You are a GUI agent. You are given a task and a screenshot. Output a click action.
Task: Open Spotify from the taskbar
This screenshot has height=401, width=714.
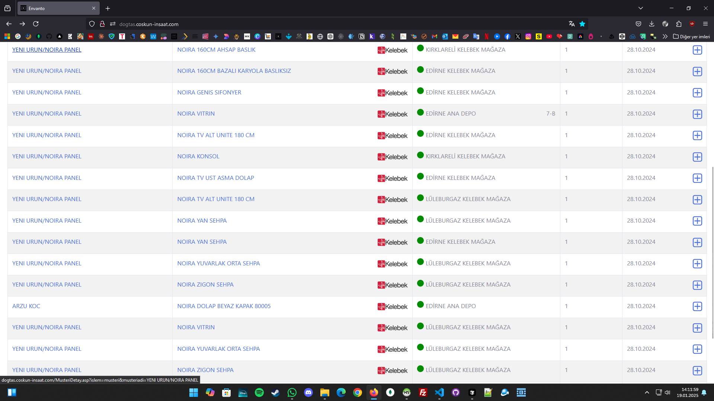pos(259,392)
